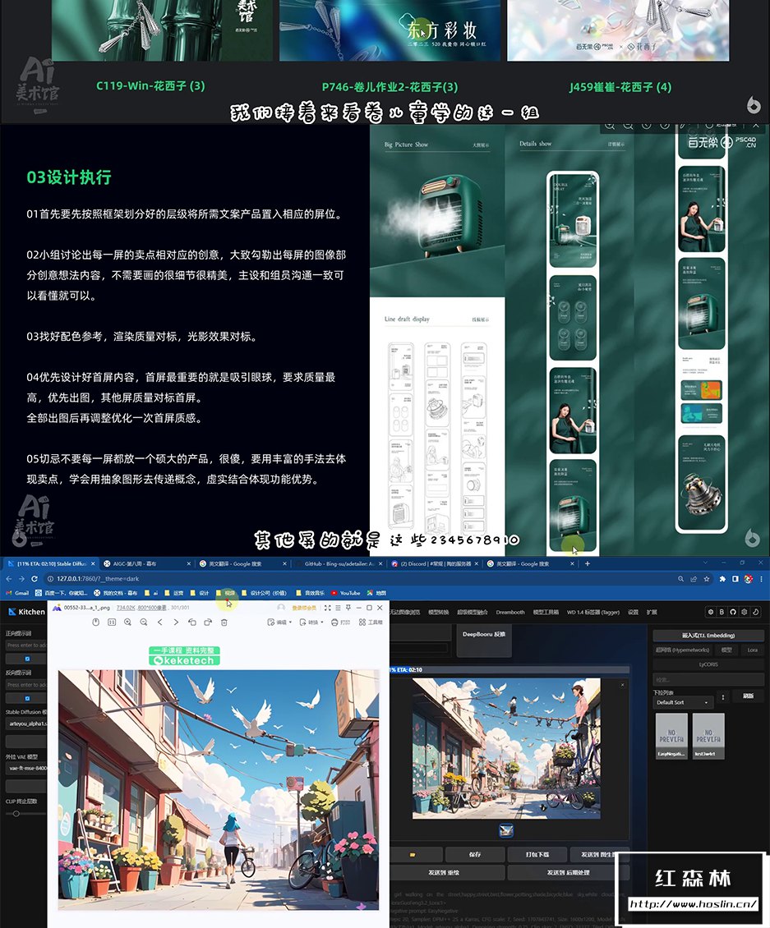Zoom out with the image viewer magnifier minus
The width and height of the screenshot is (770, 928).
(x=144, y=622)
